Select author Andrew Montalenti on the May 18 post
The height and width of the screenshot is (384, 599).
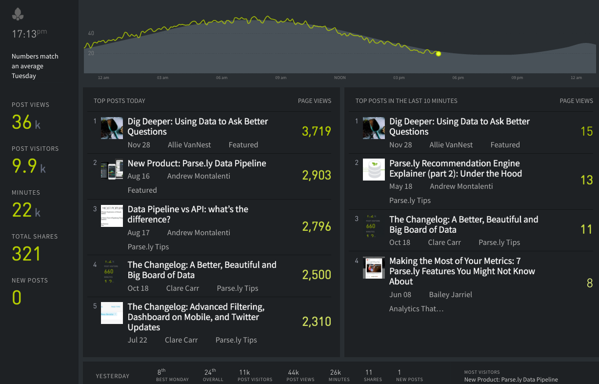[461, 186]
